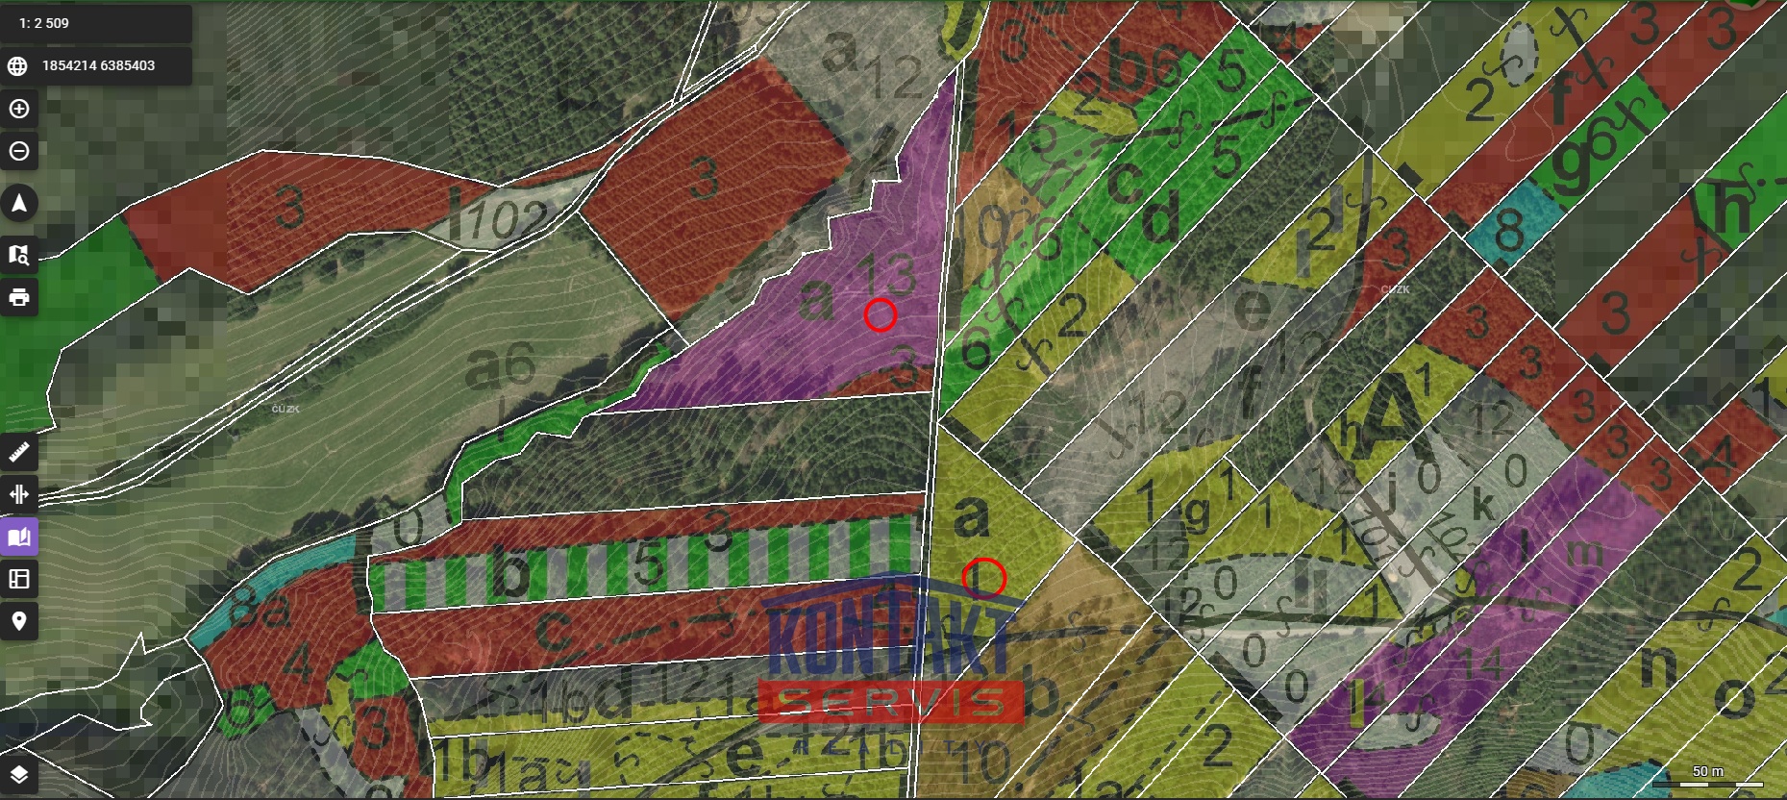Click the red circle in purple a13 parcel

pyautogui.click(x=880, y=315)
